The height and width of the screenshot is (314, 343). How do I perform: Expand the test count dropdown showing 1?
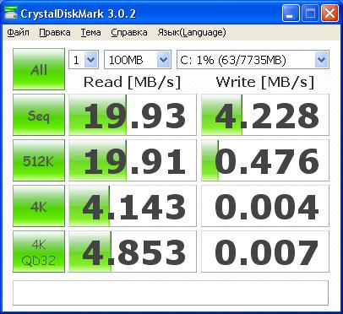point(84,60)
